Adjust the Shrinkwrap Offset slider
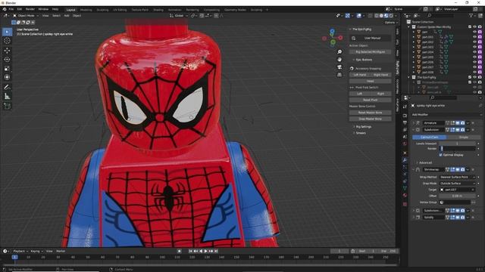 [x=457, y=196]
